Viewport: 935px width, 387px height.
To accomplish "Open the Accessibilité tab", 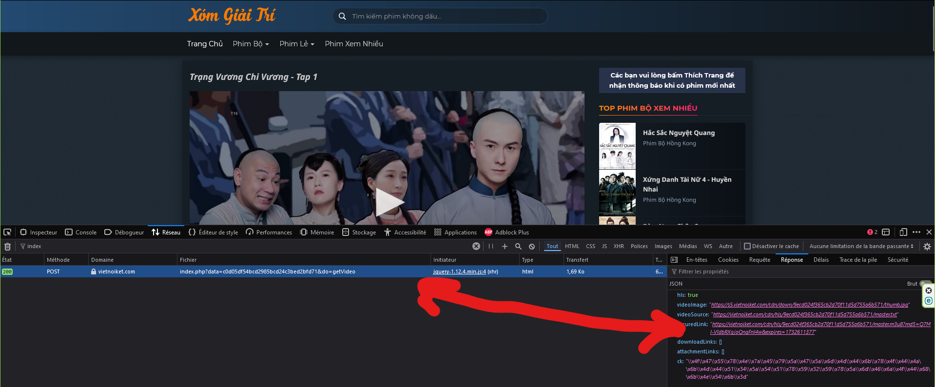I will coord(405,232).
